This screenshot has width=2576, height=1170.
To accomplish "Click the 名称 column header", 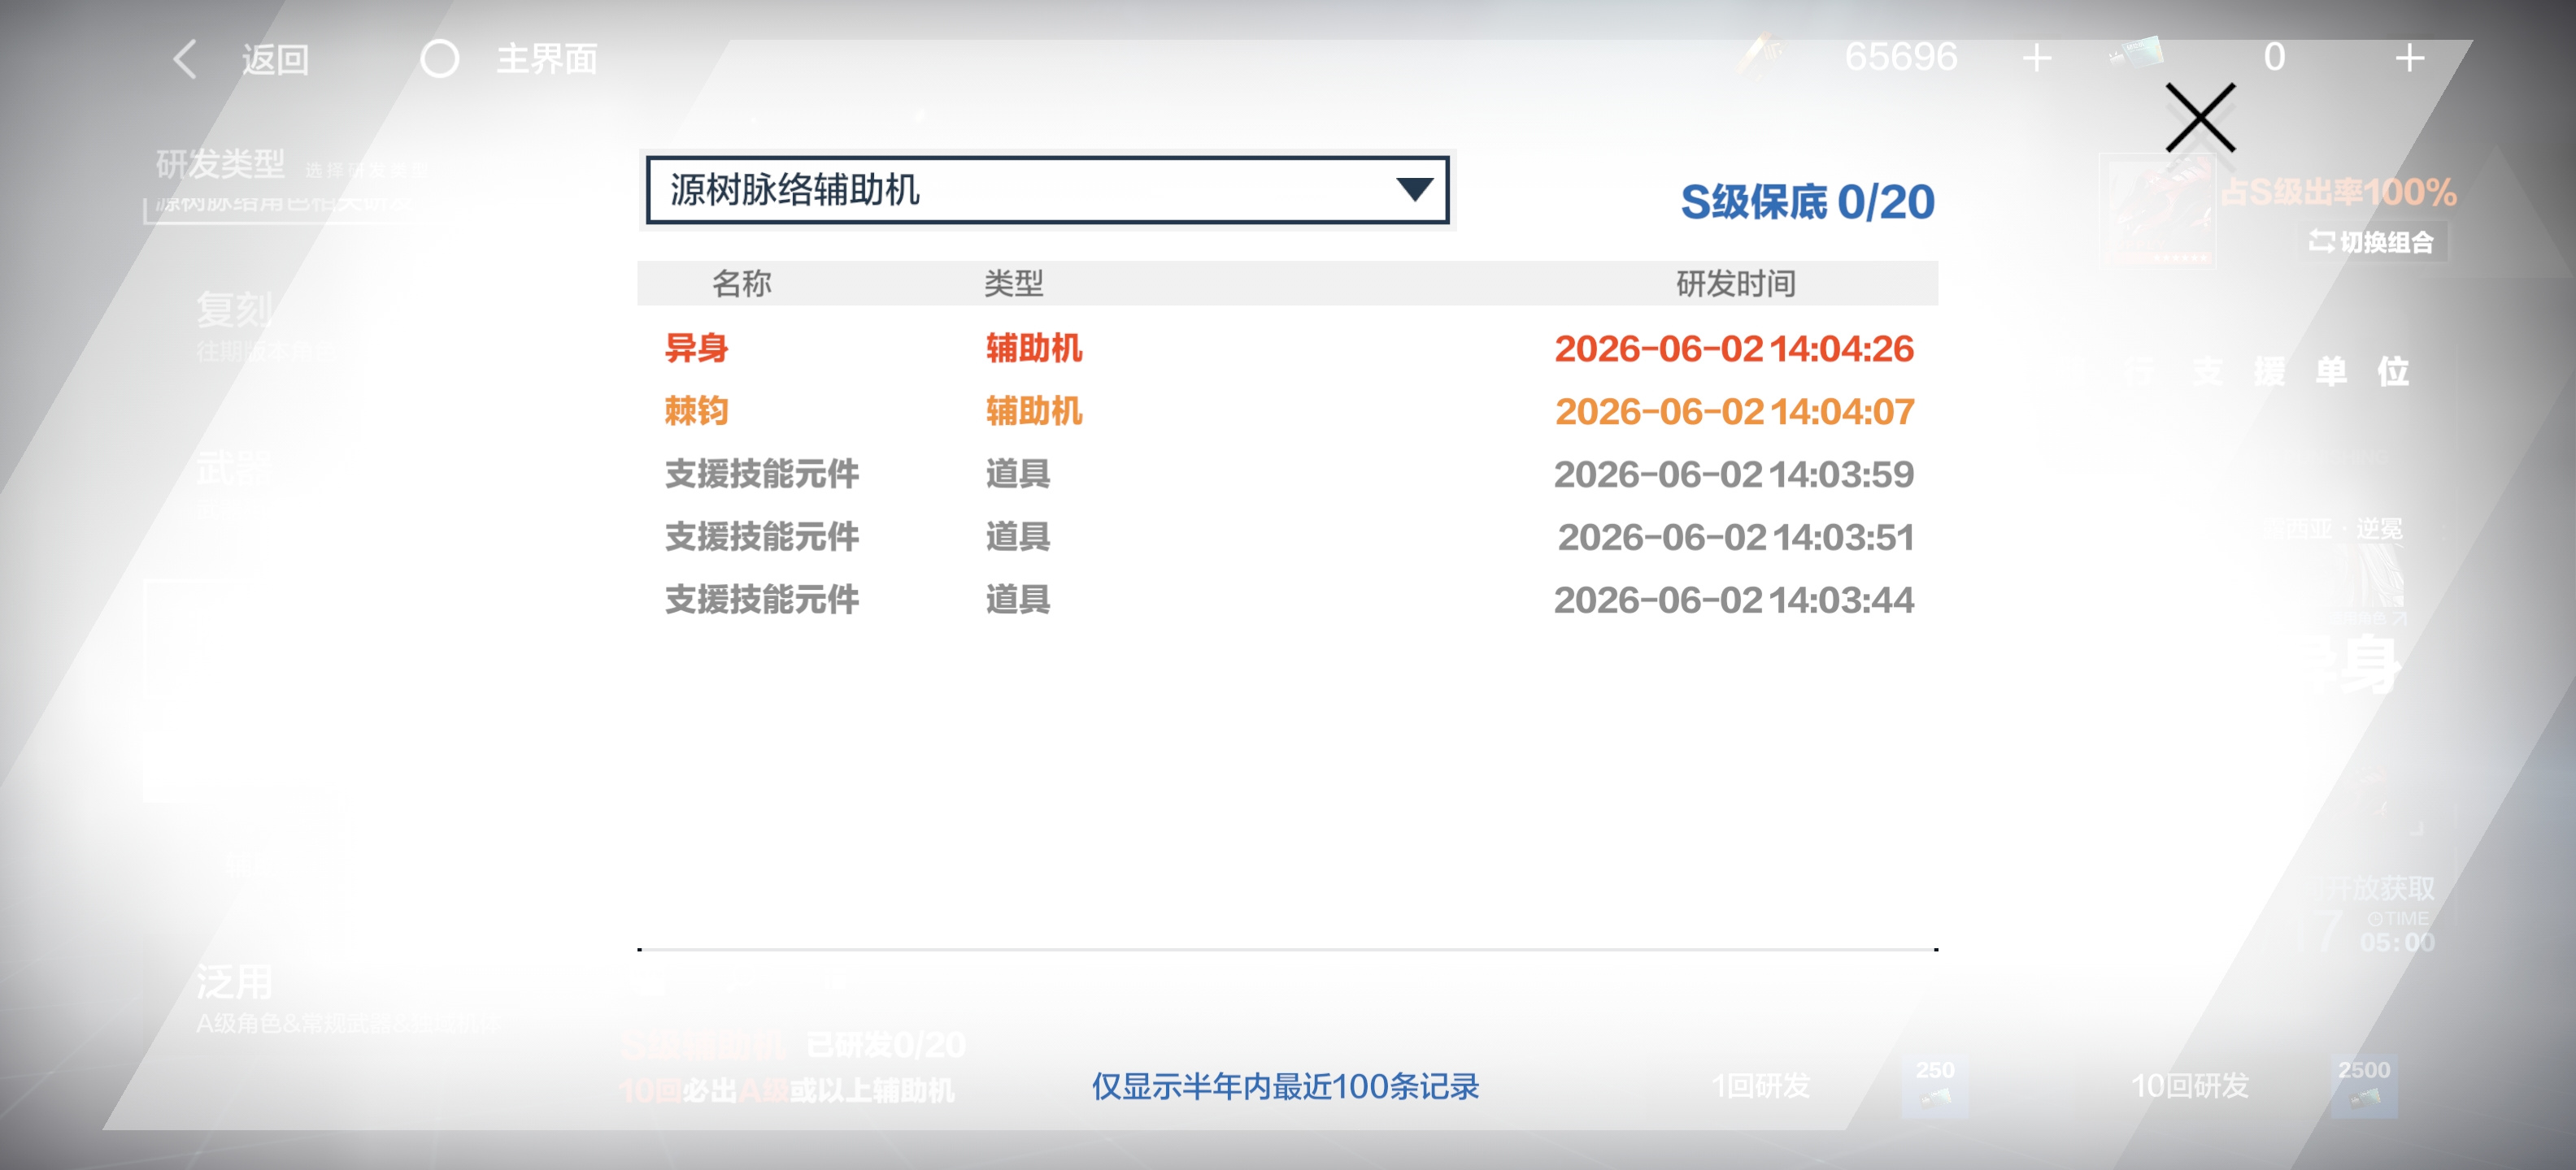I will point(741,284).
